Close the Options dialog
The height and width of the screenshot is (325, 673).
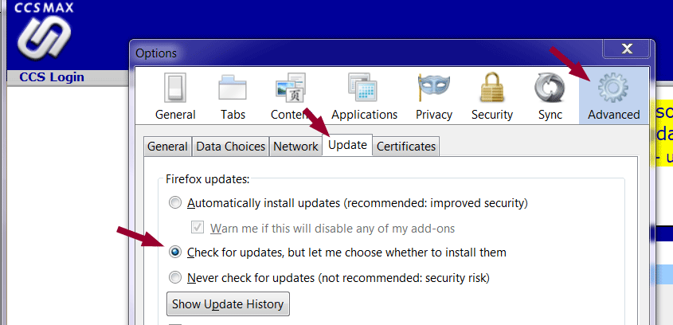627,49
